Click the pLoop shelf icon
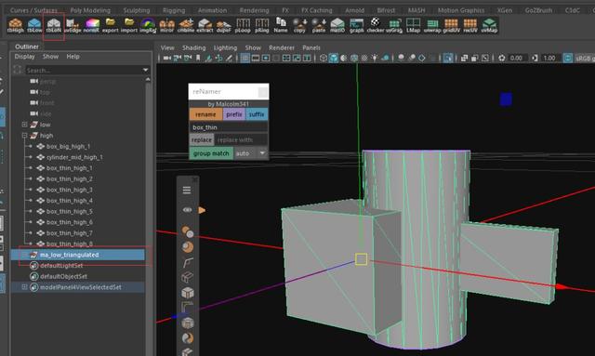 [x=243, y=25]
